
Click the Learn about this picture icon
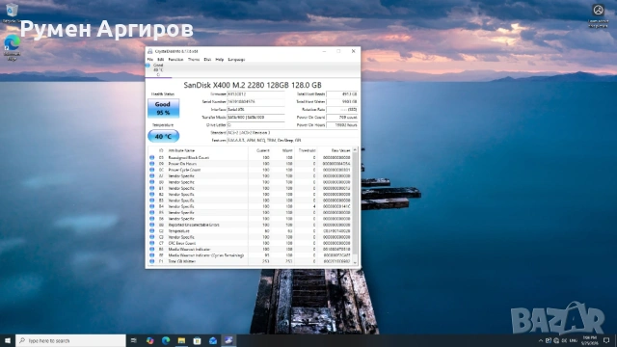click(x=598, y=15)
